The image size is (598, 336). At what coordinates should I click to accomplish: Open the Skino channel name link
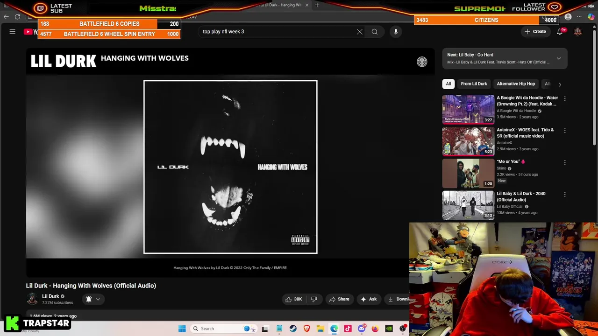pyautogui.click(x=501, y=168)
